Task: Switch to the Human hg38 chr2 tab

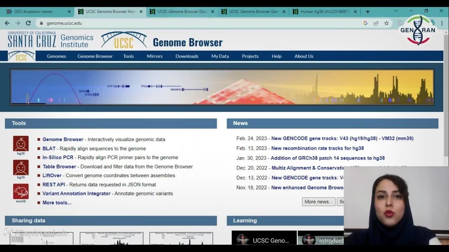Action: tap(324, 12)
